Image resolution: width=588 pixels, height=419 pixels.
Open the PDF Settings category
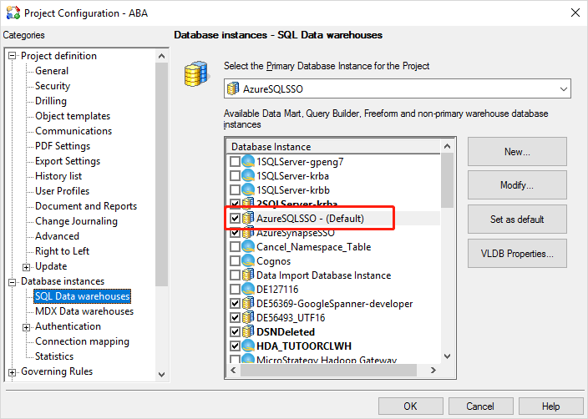point(63,146)
